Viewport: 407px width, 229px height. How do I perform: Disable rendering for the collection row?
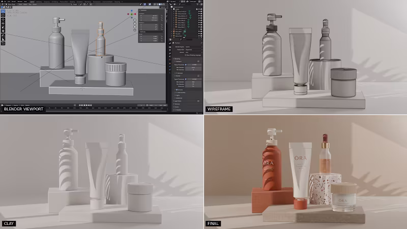coord(201,9)
